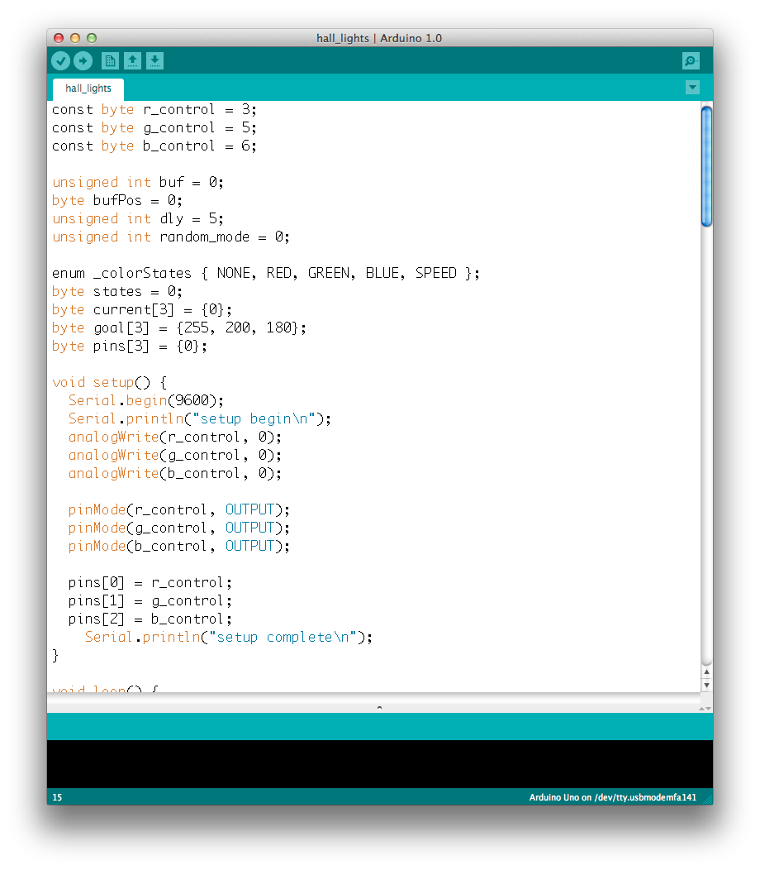The image size is (760, 870).
Task: Click the green zoom window button
Action: click(92, 38)
